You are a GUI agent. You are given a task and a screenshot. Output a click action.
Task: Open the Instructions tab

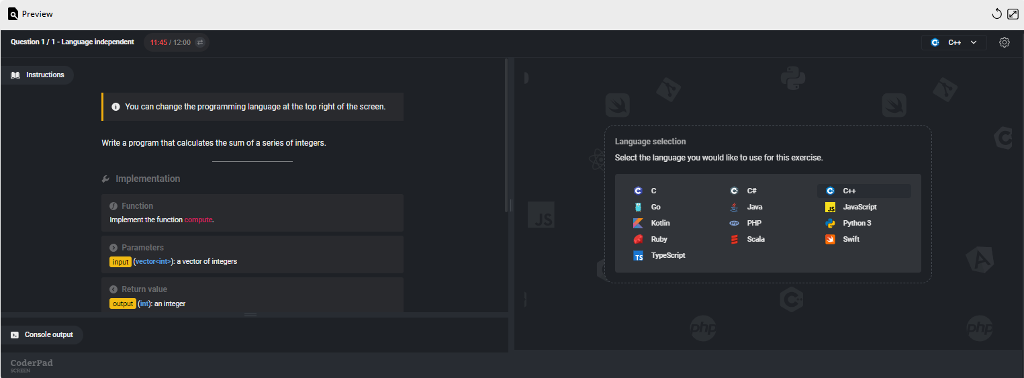[x=38, y=75]
